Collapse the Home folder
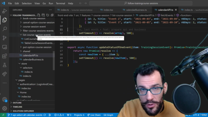This screenshot has width=208, height=117. click(22, 92)
